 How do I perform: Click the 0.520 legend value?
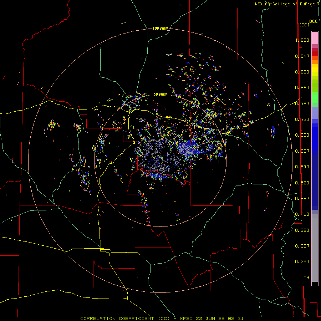(x=302, y=183)
